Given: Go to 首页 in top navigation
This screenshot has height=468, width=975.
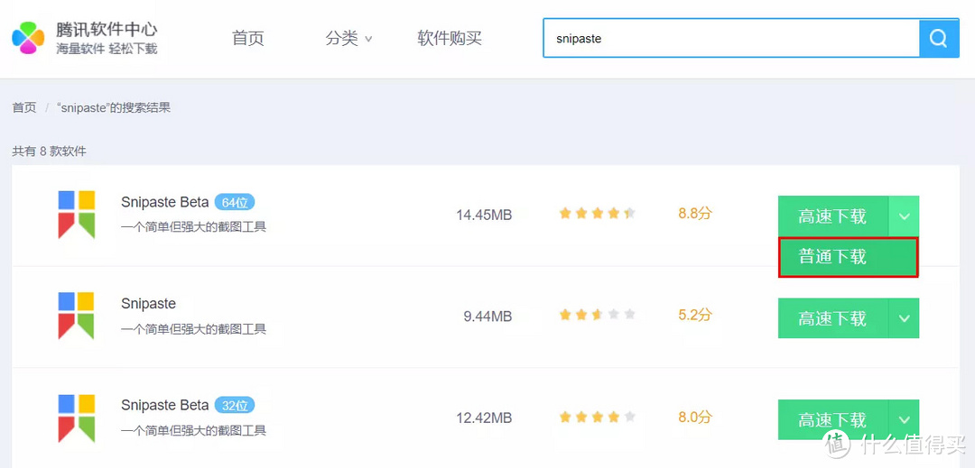Looking at the screenshot, I should [248, 39].
